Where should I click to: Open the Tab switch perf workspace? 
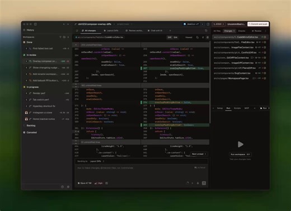(x=46, y=100)
